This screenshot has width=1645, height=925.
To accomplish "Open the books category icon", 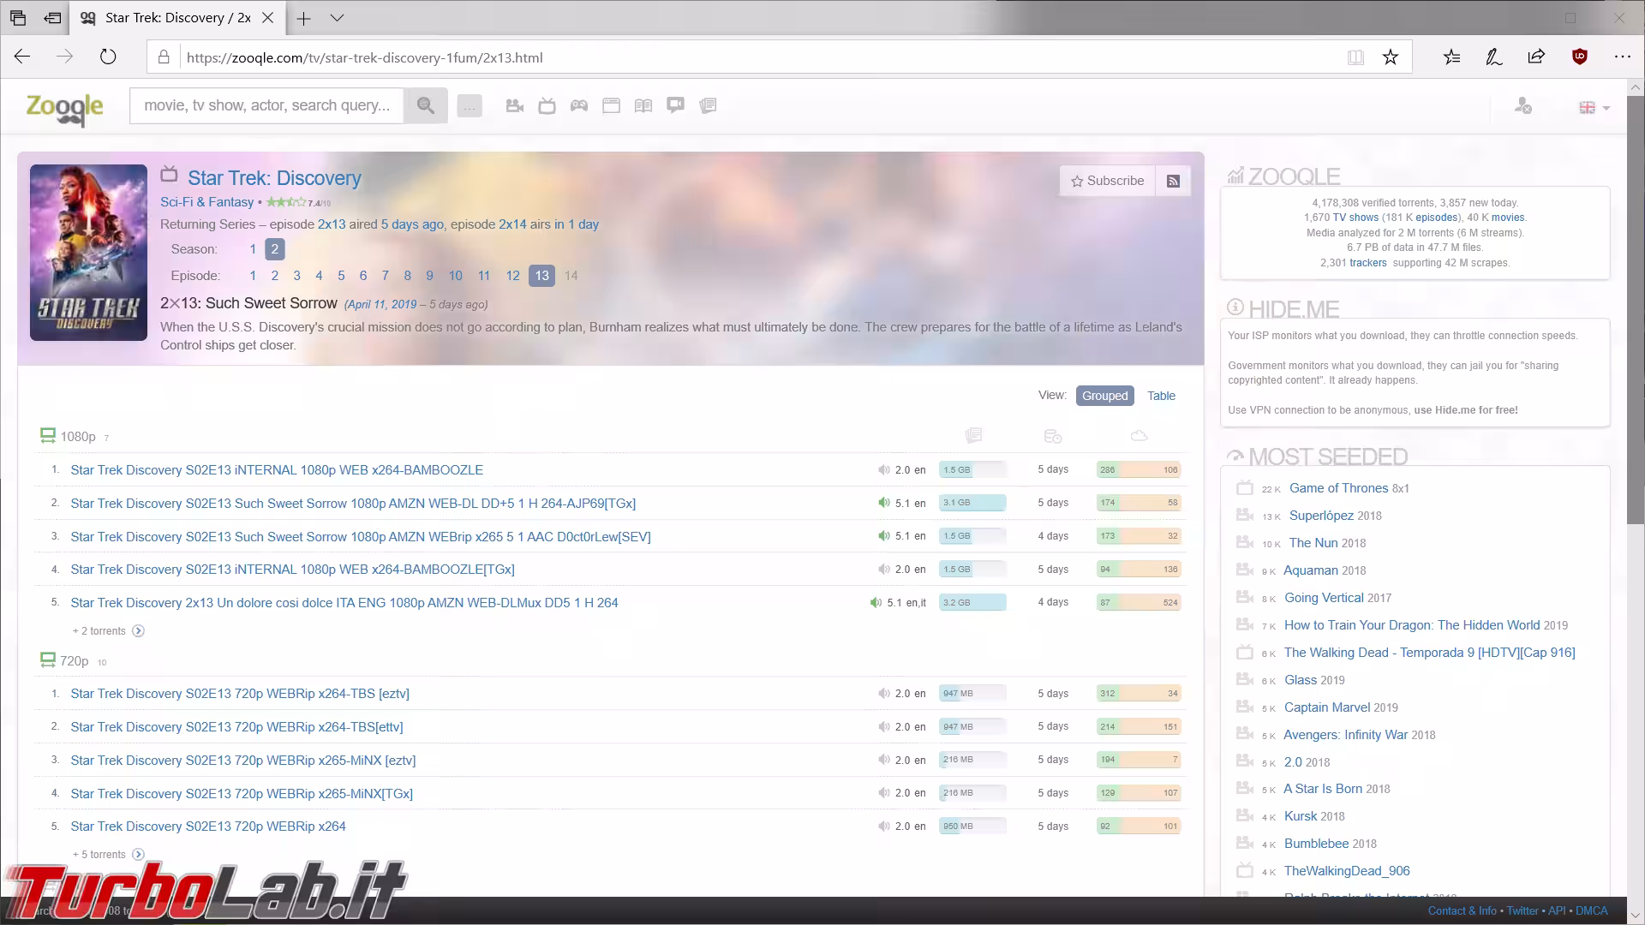I will [x=643, y=105].
